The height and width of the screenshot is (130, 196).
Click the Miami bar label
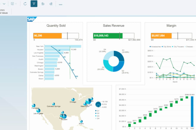click(x=41, y=79)
